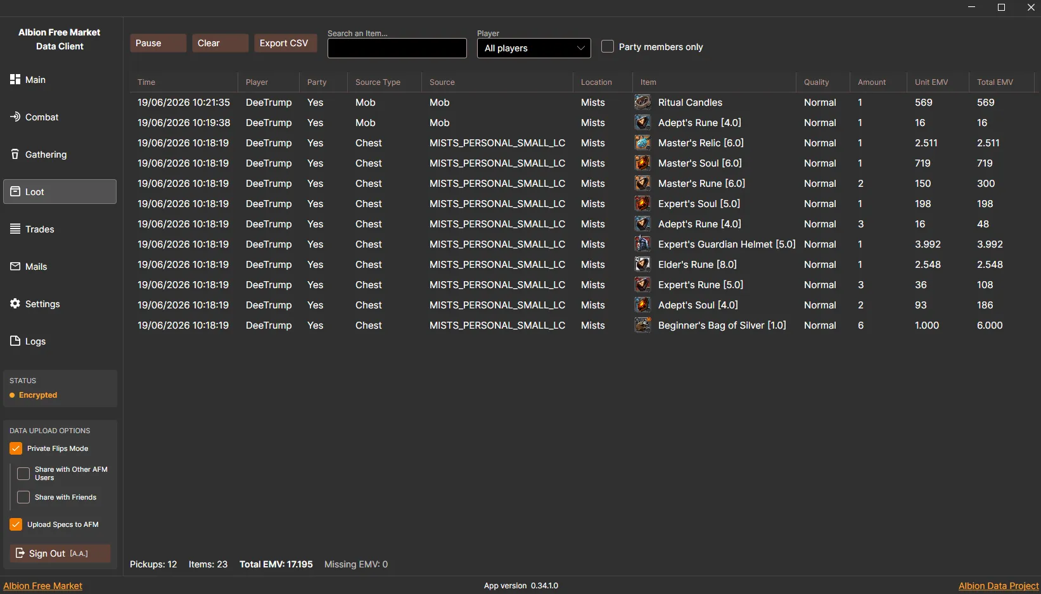Open the Albion Free Market link

tap(42, 586)
